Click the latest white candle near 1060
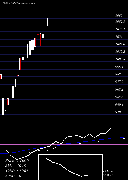This screenshot has width=128, height=180. point(47,22)
